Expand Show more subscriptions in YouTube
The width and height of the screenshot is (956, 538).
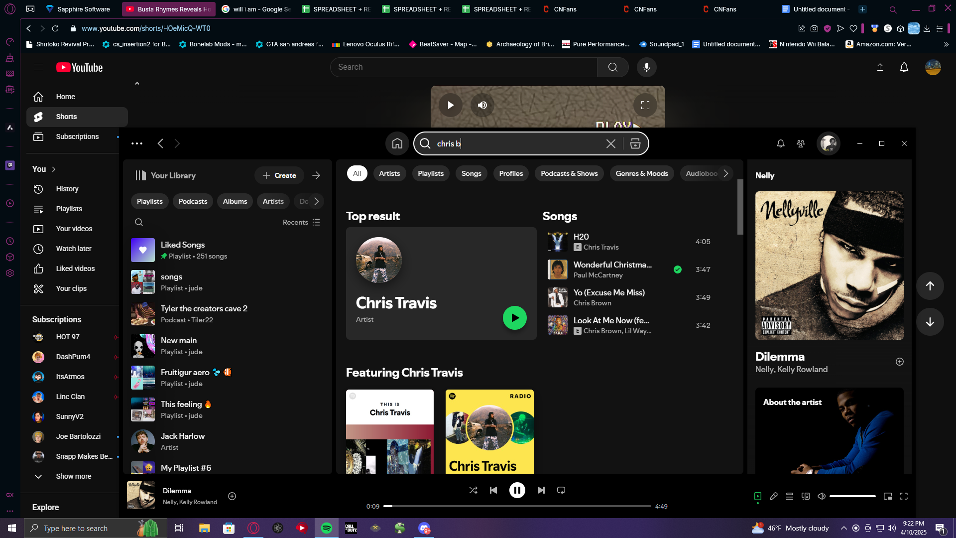click(x=73, y=476)
